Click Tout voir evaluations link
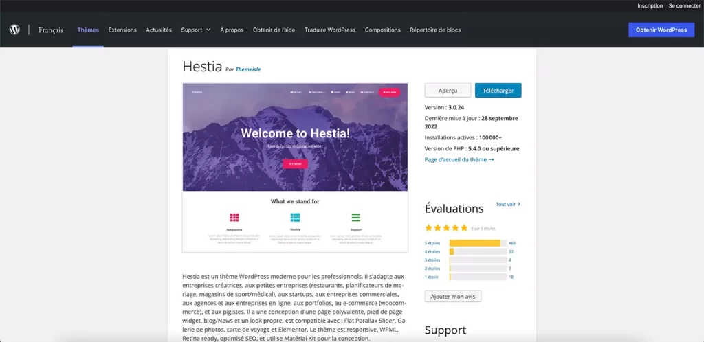The height and width of the screenshot is (342, 704). pyautogui.click(x=508, y=204)
